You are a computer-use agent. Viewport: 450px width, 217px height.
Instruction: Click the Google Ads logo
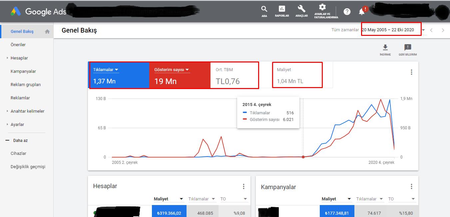click(x=38, y=12)
